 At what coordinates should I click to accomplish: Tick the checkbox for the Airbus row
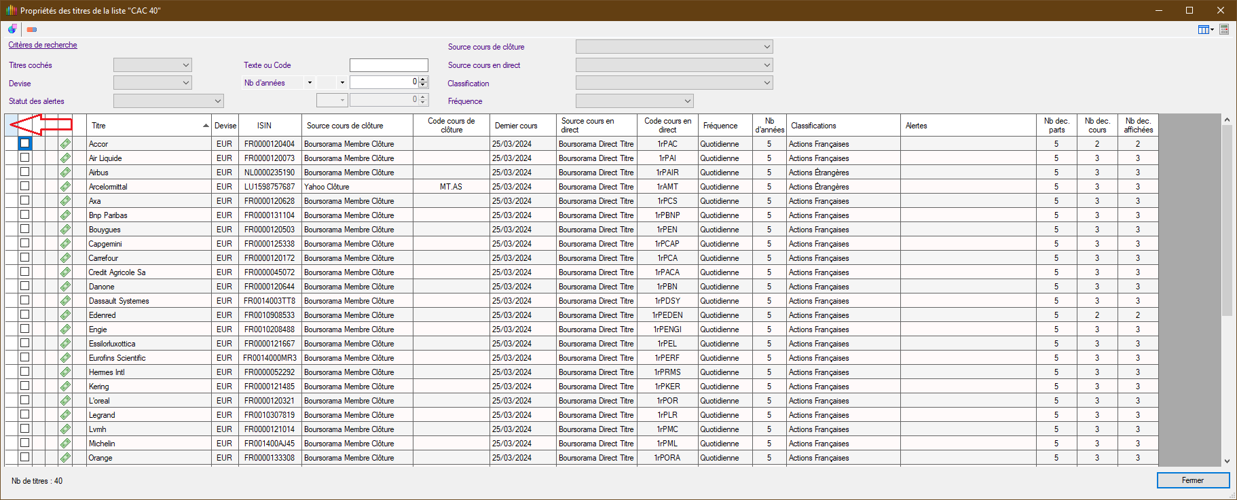pos(25,172)
